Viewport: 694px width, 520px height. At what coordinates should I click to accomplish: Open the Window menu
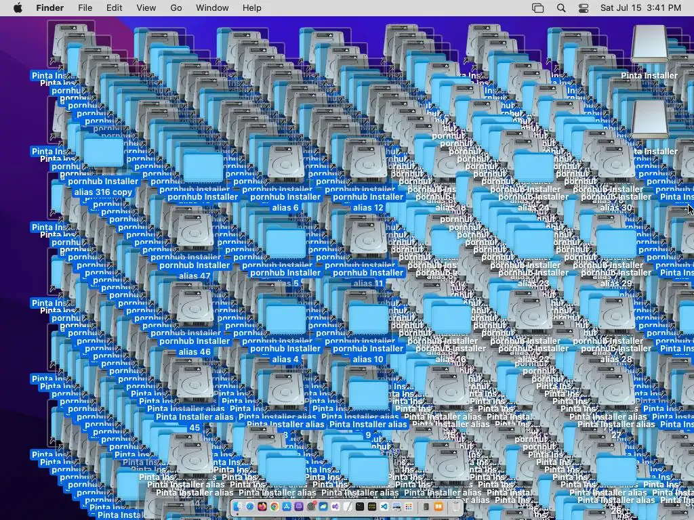click(x=212, y=8)
